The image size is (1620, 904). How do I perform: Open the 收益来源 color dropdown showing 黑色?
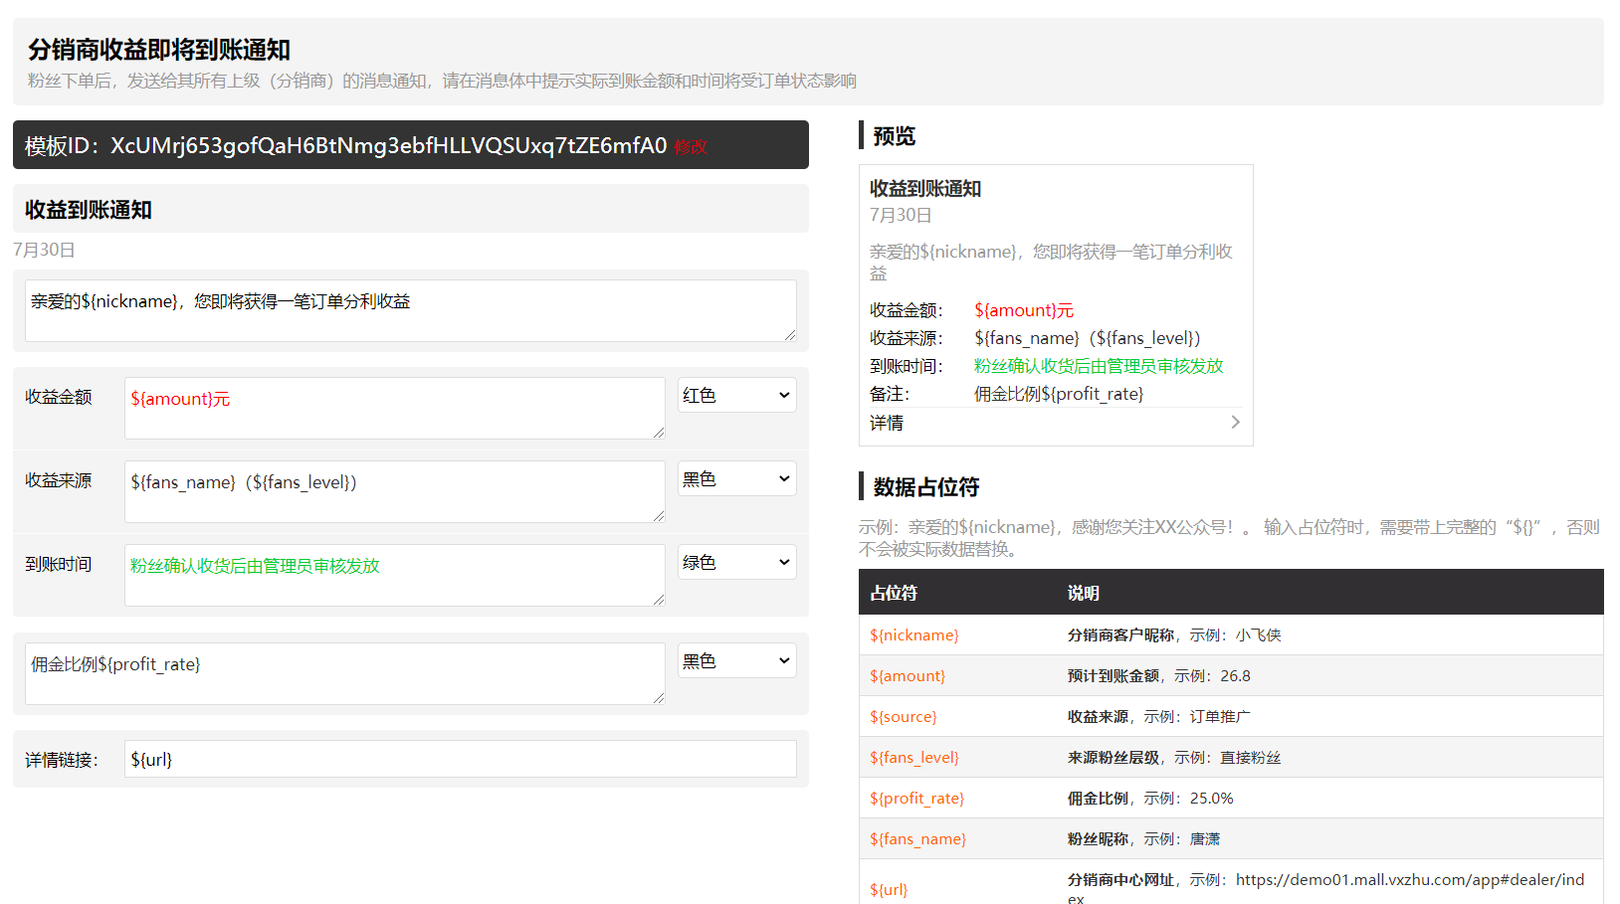tap(736, 479)
